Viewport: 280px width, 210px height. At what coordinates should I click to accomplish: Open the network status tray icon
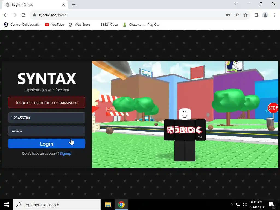pos(238,205)
